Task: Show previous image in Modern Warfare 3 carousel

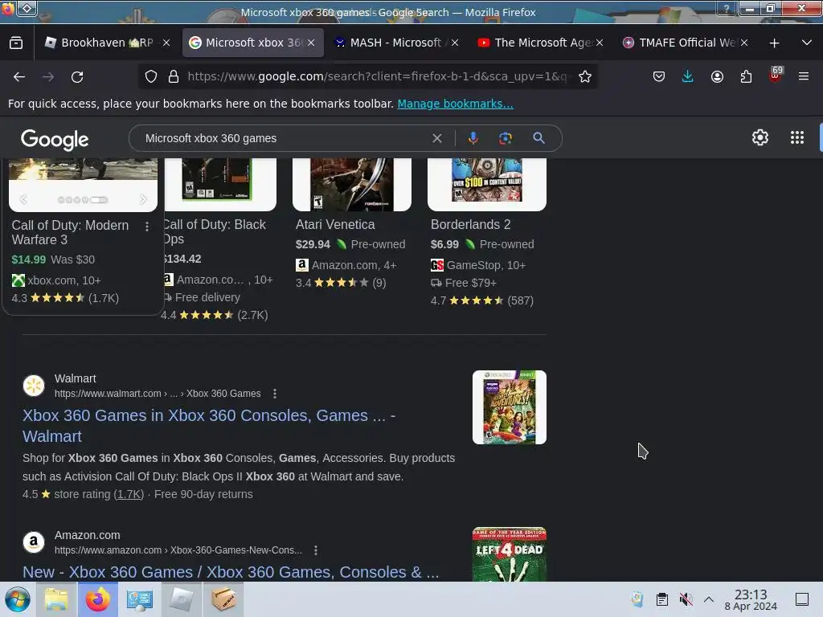Action: pos(23,199)
